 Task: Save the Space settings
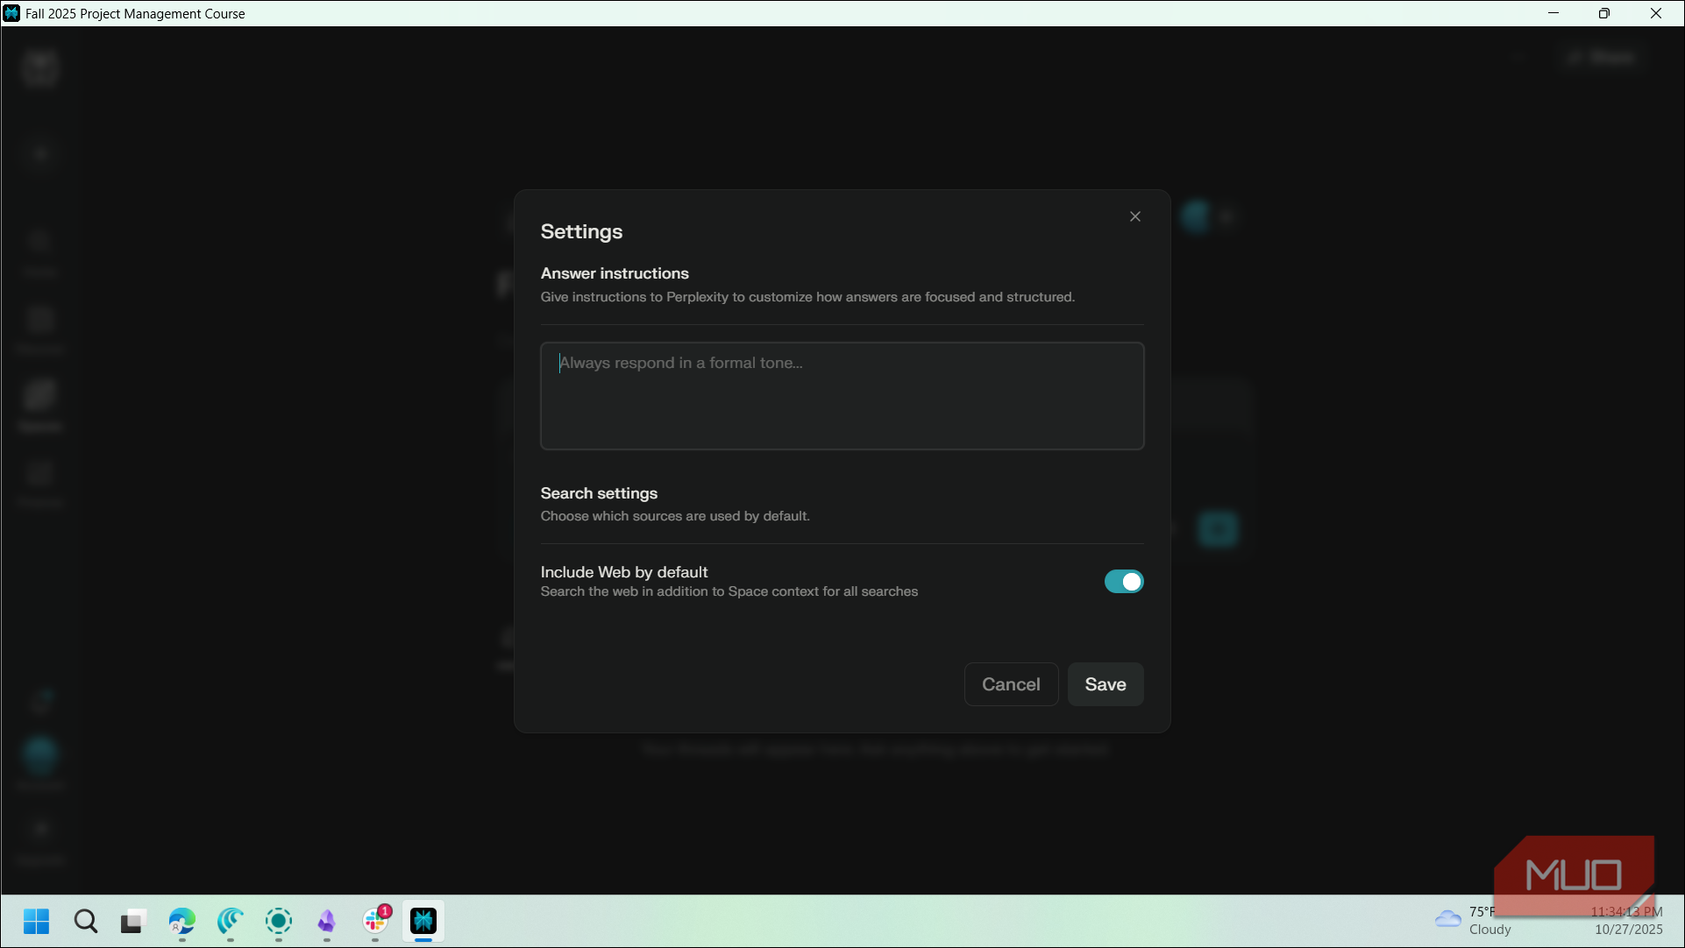tap(1105, 684)
